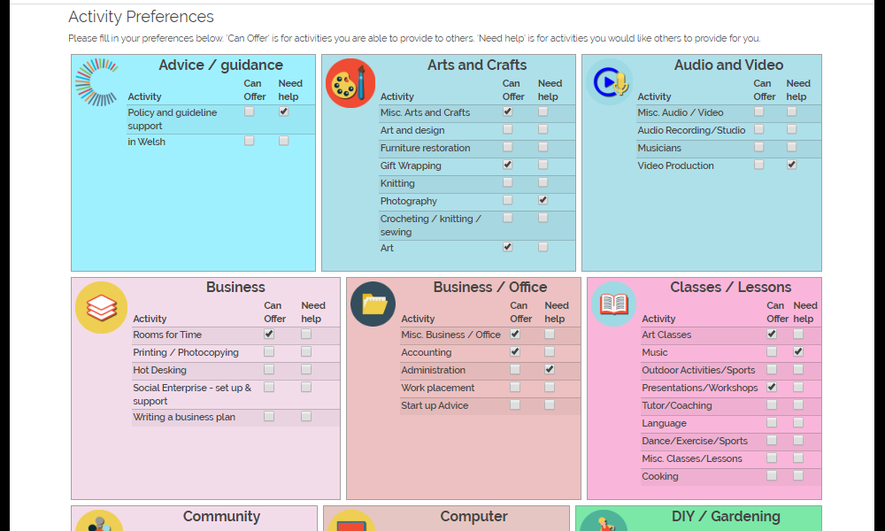Uncheck Can Offer for Presentations/Workshops
This screenshot has width=885, height=531.
[x=772, y=387]
